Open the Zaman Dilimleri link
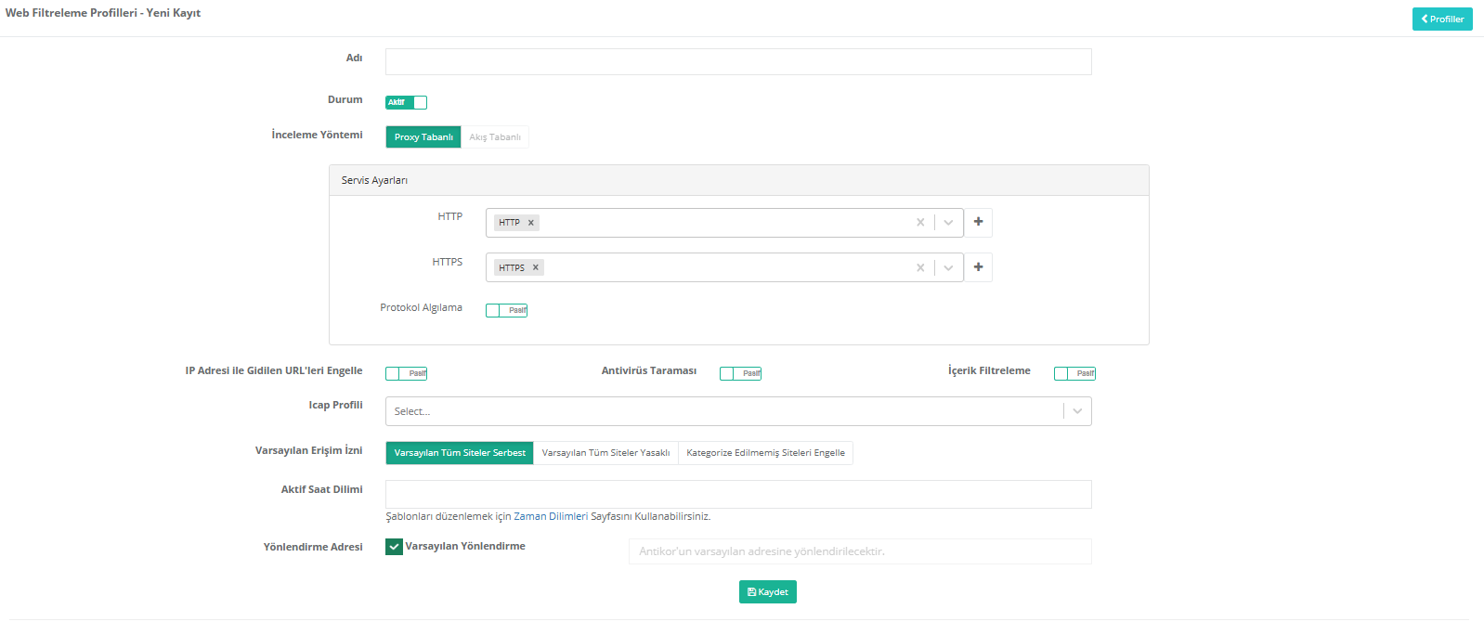Viewport: 1484px width, 622px height. click(x=551, y=516)
